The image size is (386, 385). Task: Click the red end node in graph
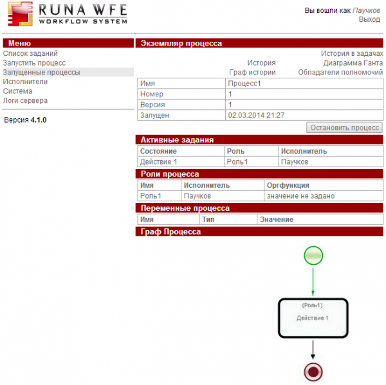click(x=313, y=371)
